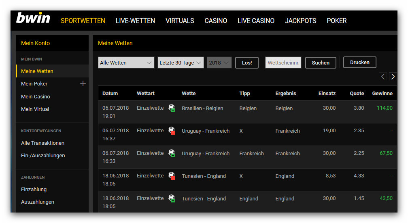This screenshot has height=223, width=408.
Task: Open Auszahlungen page
Action: click(38, 202)
